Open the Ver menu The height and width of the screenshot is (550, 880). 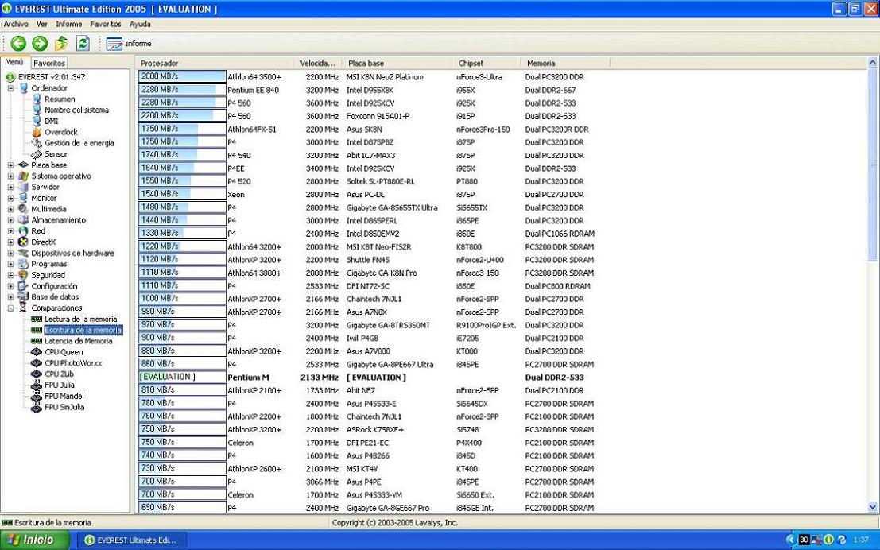pos(42,24)
